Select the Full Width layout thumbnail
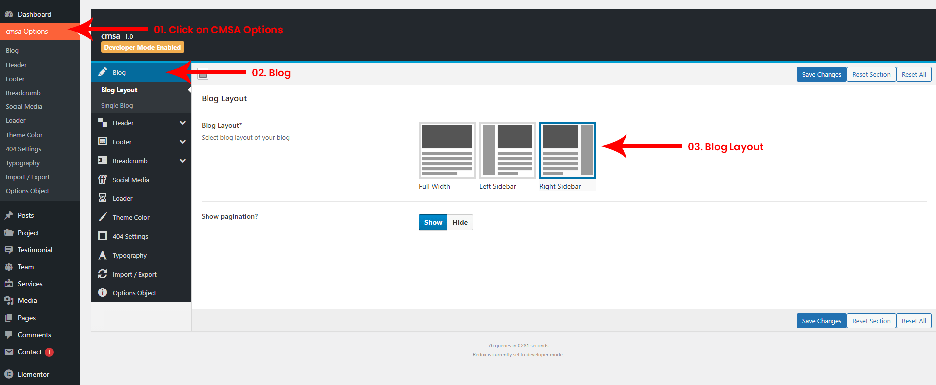The width and height of the screenshot is (936, 385). (447, 150)
